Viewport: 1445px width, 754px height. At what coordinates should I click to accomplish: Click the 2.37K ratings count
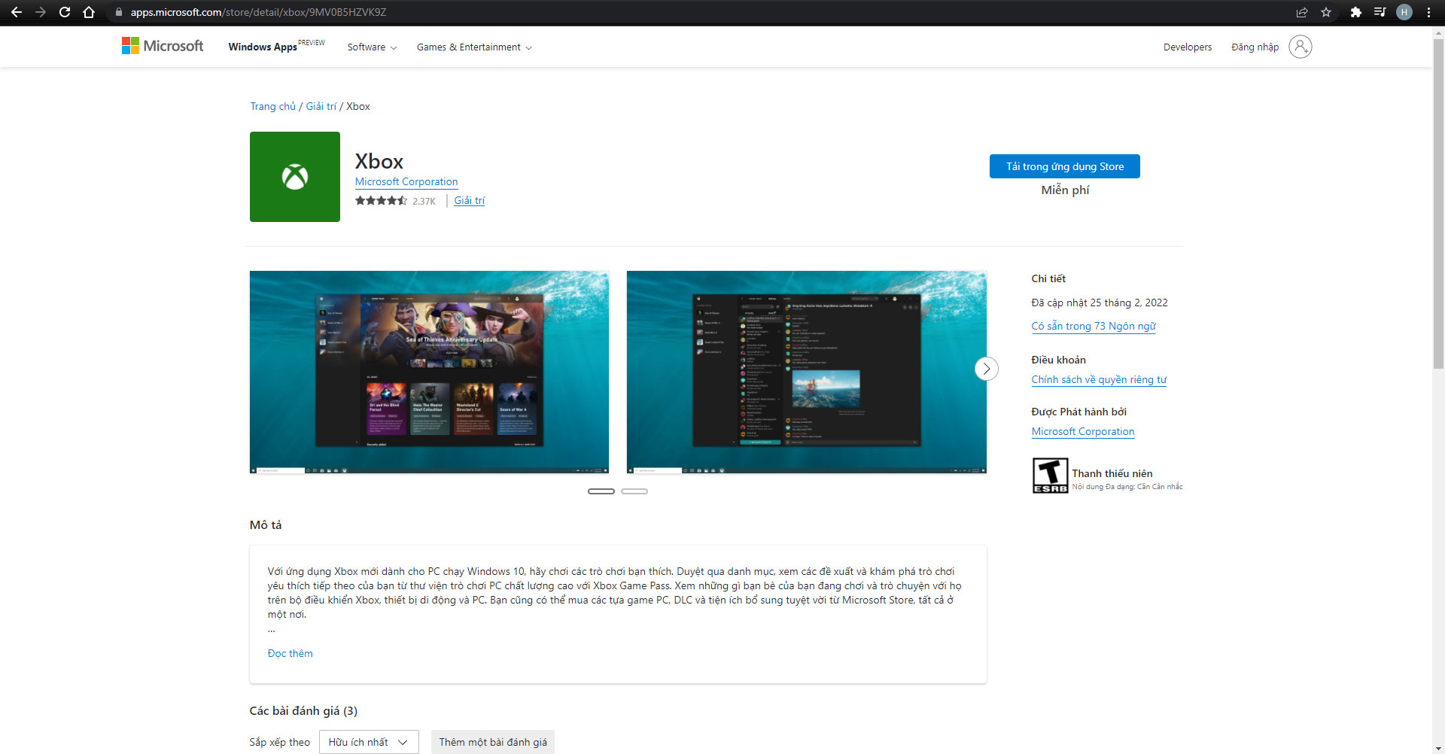coord(424,201)
